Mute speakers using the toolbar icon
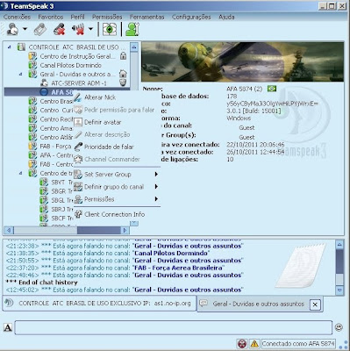Viewport: 350px width, 351px height. tap(78, 29)
